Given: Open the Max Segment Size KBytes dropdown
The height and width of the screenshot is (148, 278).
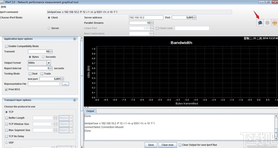Looking at the screenshot, I should (x=71, y=130).
